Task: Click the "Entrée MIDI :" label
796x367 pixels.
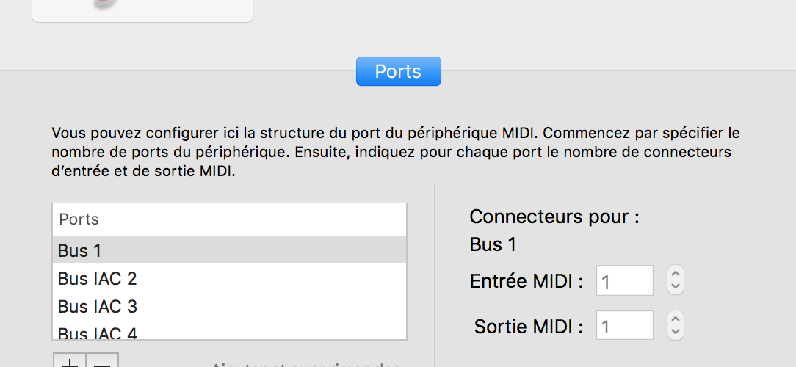Action: [527, 280]
